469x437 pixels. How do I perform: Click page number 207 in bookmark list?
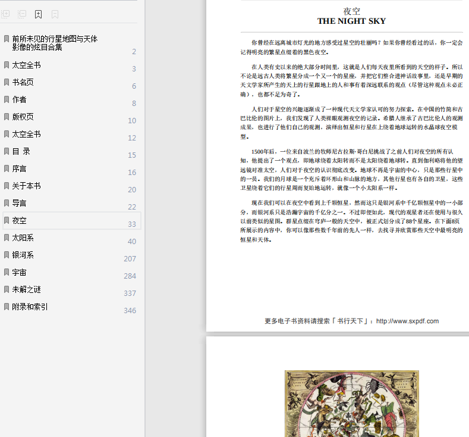click(x=130, y=259)
